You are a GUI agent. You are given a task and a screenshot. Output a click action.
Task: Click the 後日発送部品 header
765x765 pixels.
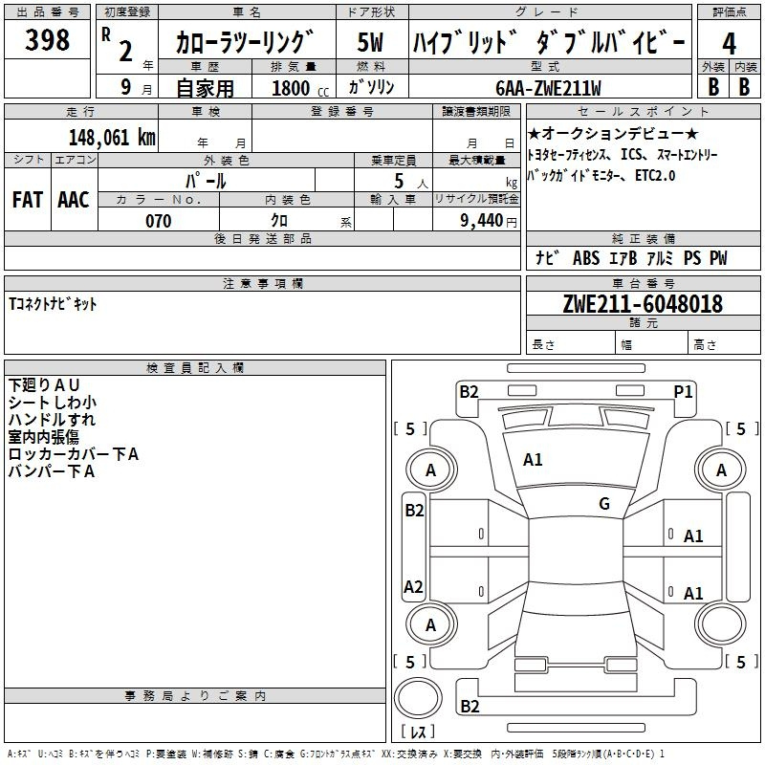coord(262,238)
